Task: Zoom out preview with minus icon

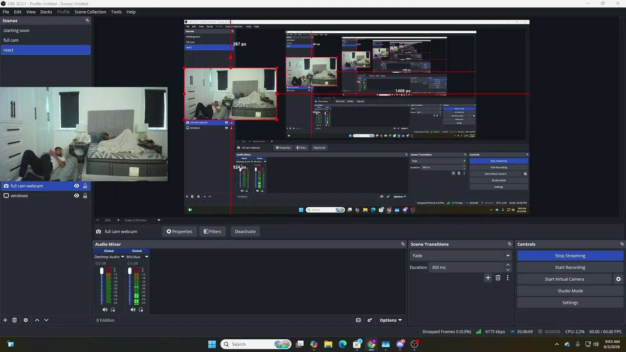Action: [97, 220]
